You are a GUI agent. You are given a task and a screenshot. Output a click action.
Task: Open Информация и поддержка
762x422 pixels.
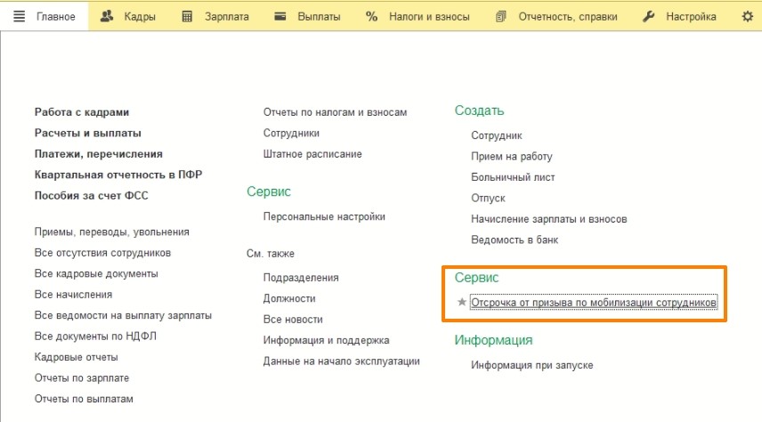(326, 340)
